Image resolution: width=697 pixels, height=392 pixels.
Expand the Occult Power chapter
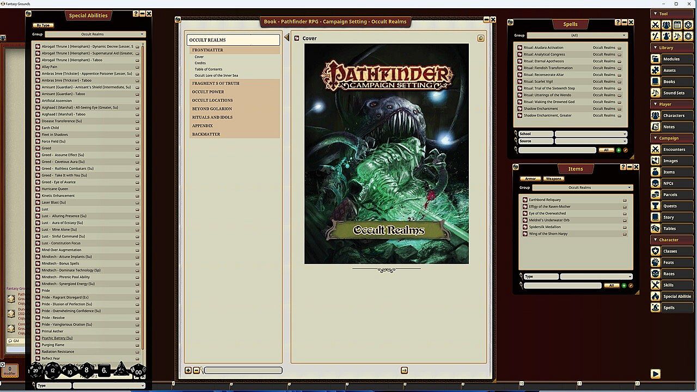(208, 92)
